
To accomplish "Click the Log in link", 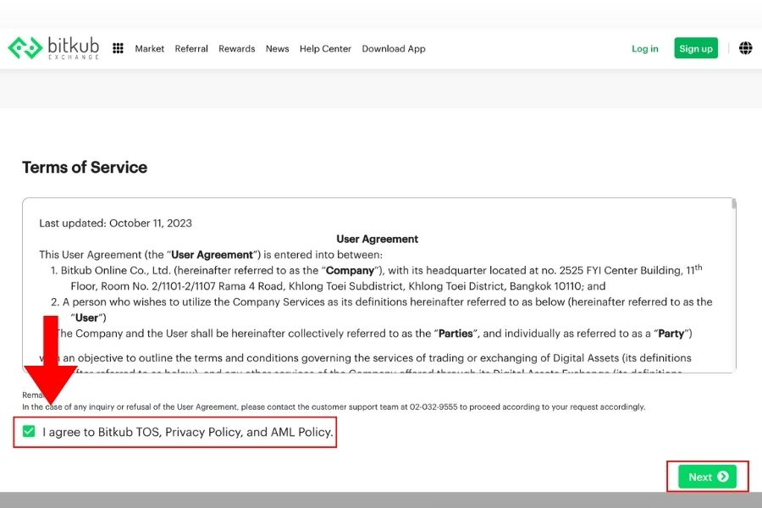I will [x=644, y=48].
